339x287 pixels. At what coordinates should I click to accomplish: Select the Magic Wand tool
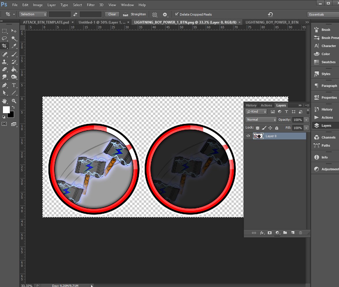pos(14,38)
